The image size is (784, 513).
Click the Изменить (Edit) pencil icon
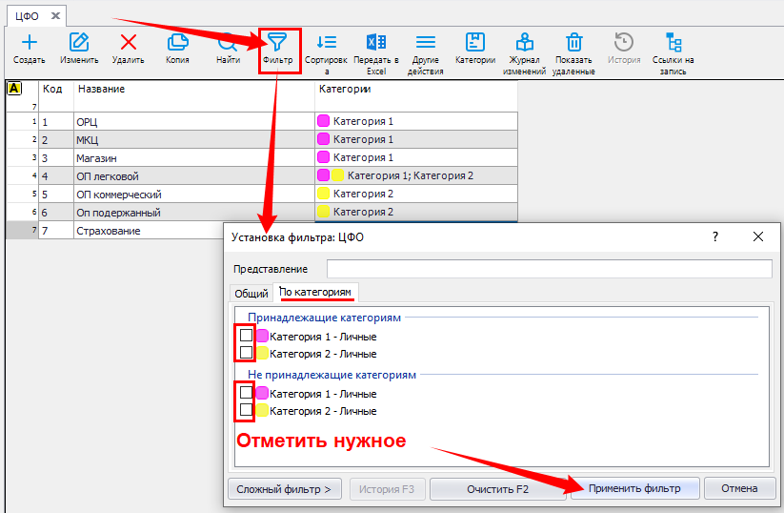79,42
